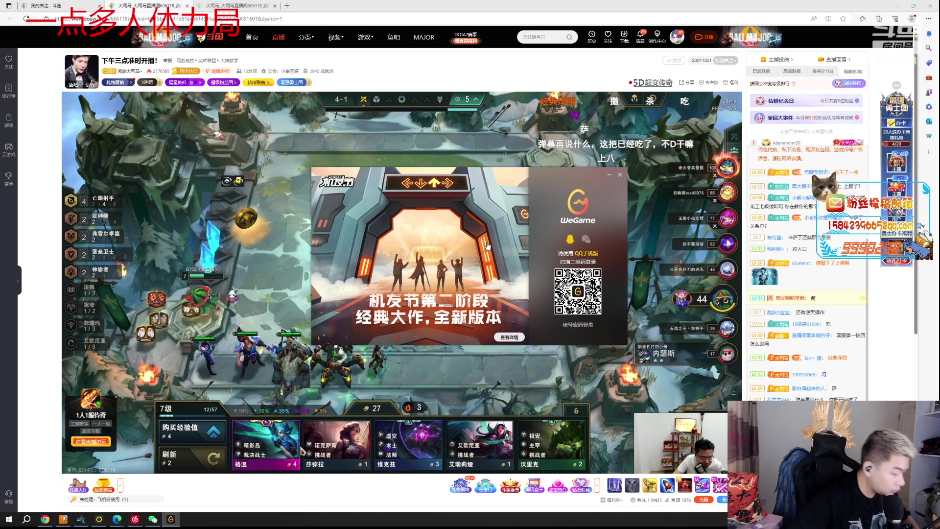Open the Edge sidebar search icon
Image resolution: width=940 pixels, height=529 pixels.
click(929, 48)
